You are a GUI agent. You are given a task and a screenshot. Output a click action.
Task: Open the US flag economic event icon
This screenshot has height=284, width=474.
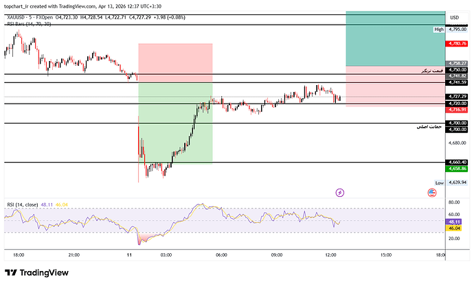(x=432, y=193)
